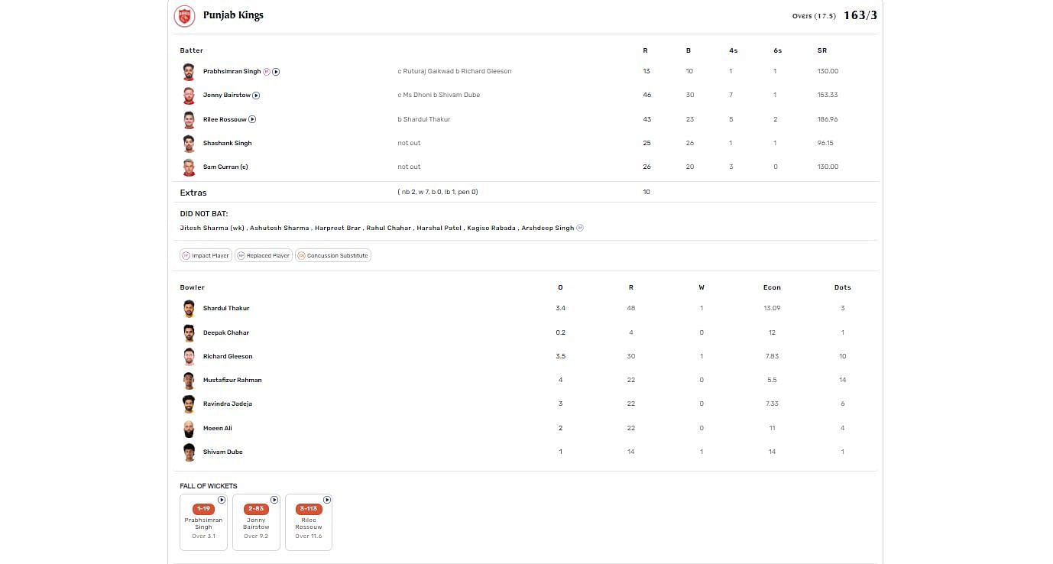Click Jitesh Sharma in Did Not Bat
1053x564 pixels.
coord(212,228)
